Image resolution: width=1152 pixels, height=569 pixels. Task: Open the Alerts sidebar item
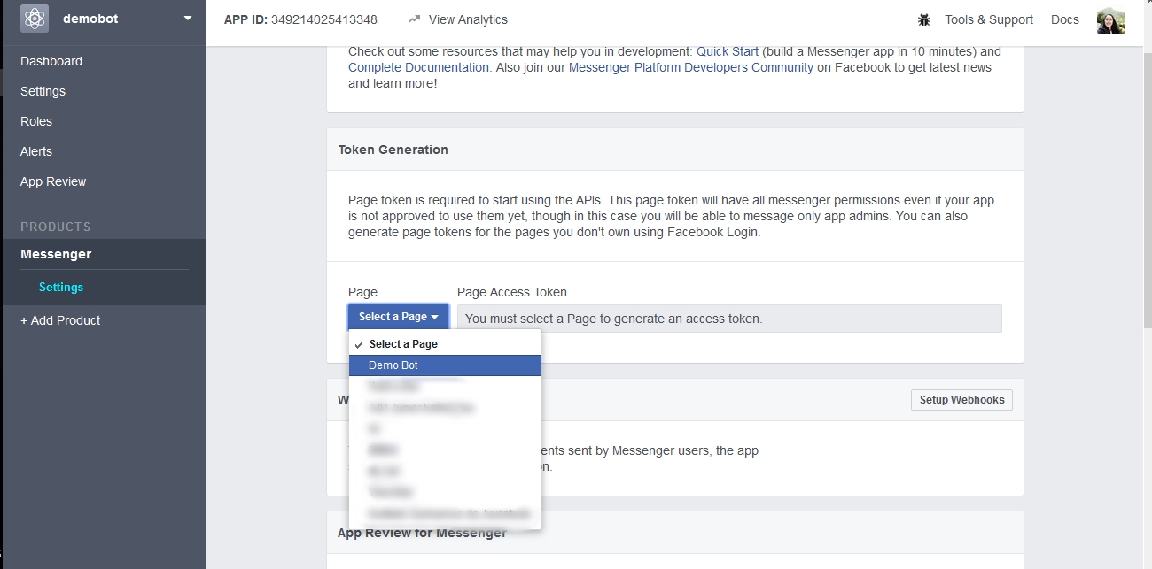(x=36, y=151)
